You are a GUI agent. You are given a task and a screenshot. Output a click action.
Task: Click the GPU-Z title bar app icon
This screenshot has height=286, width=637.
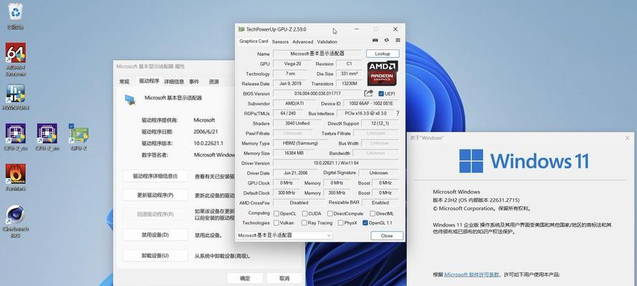pyautogui.click(x=241, y=29)
